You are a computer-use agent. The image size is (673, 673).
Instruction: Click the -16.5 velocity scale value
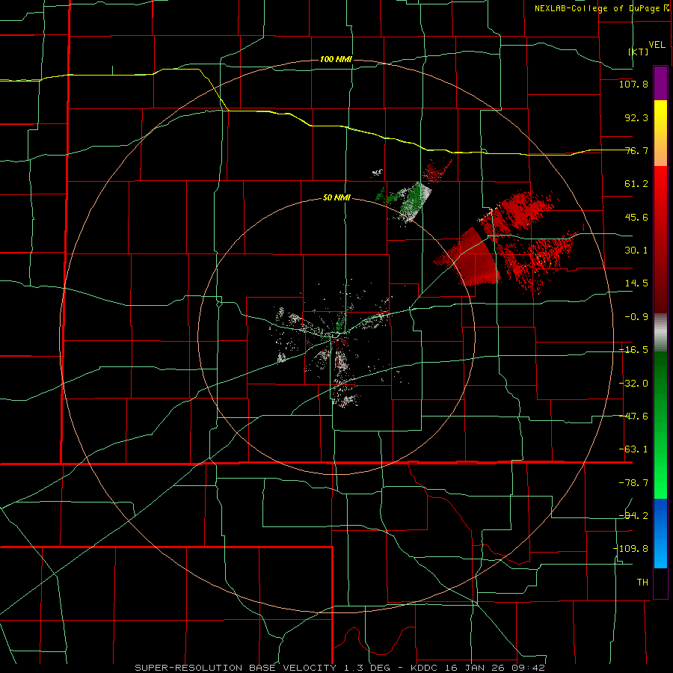coord(633,350)
